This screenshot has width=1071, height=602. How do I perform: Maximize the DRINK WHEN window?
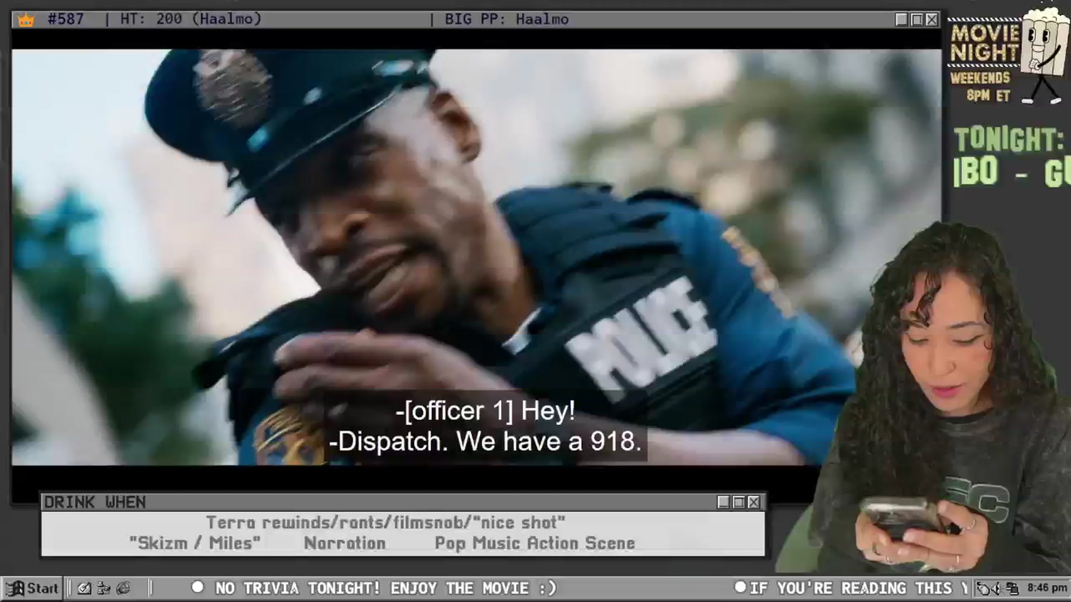click(739, 502)
